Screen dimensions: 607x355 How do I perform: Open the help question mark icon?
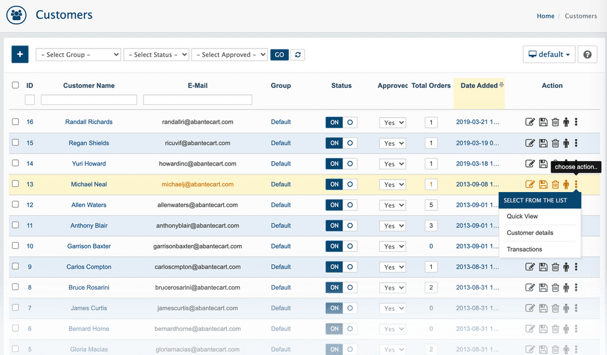pyautogui.click(x=587, y=54)
